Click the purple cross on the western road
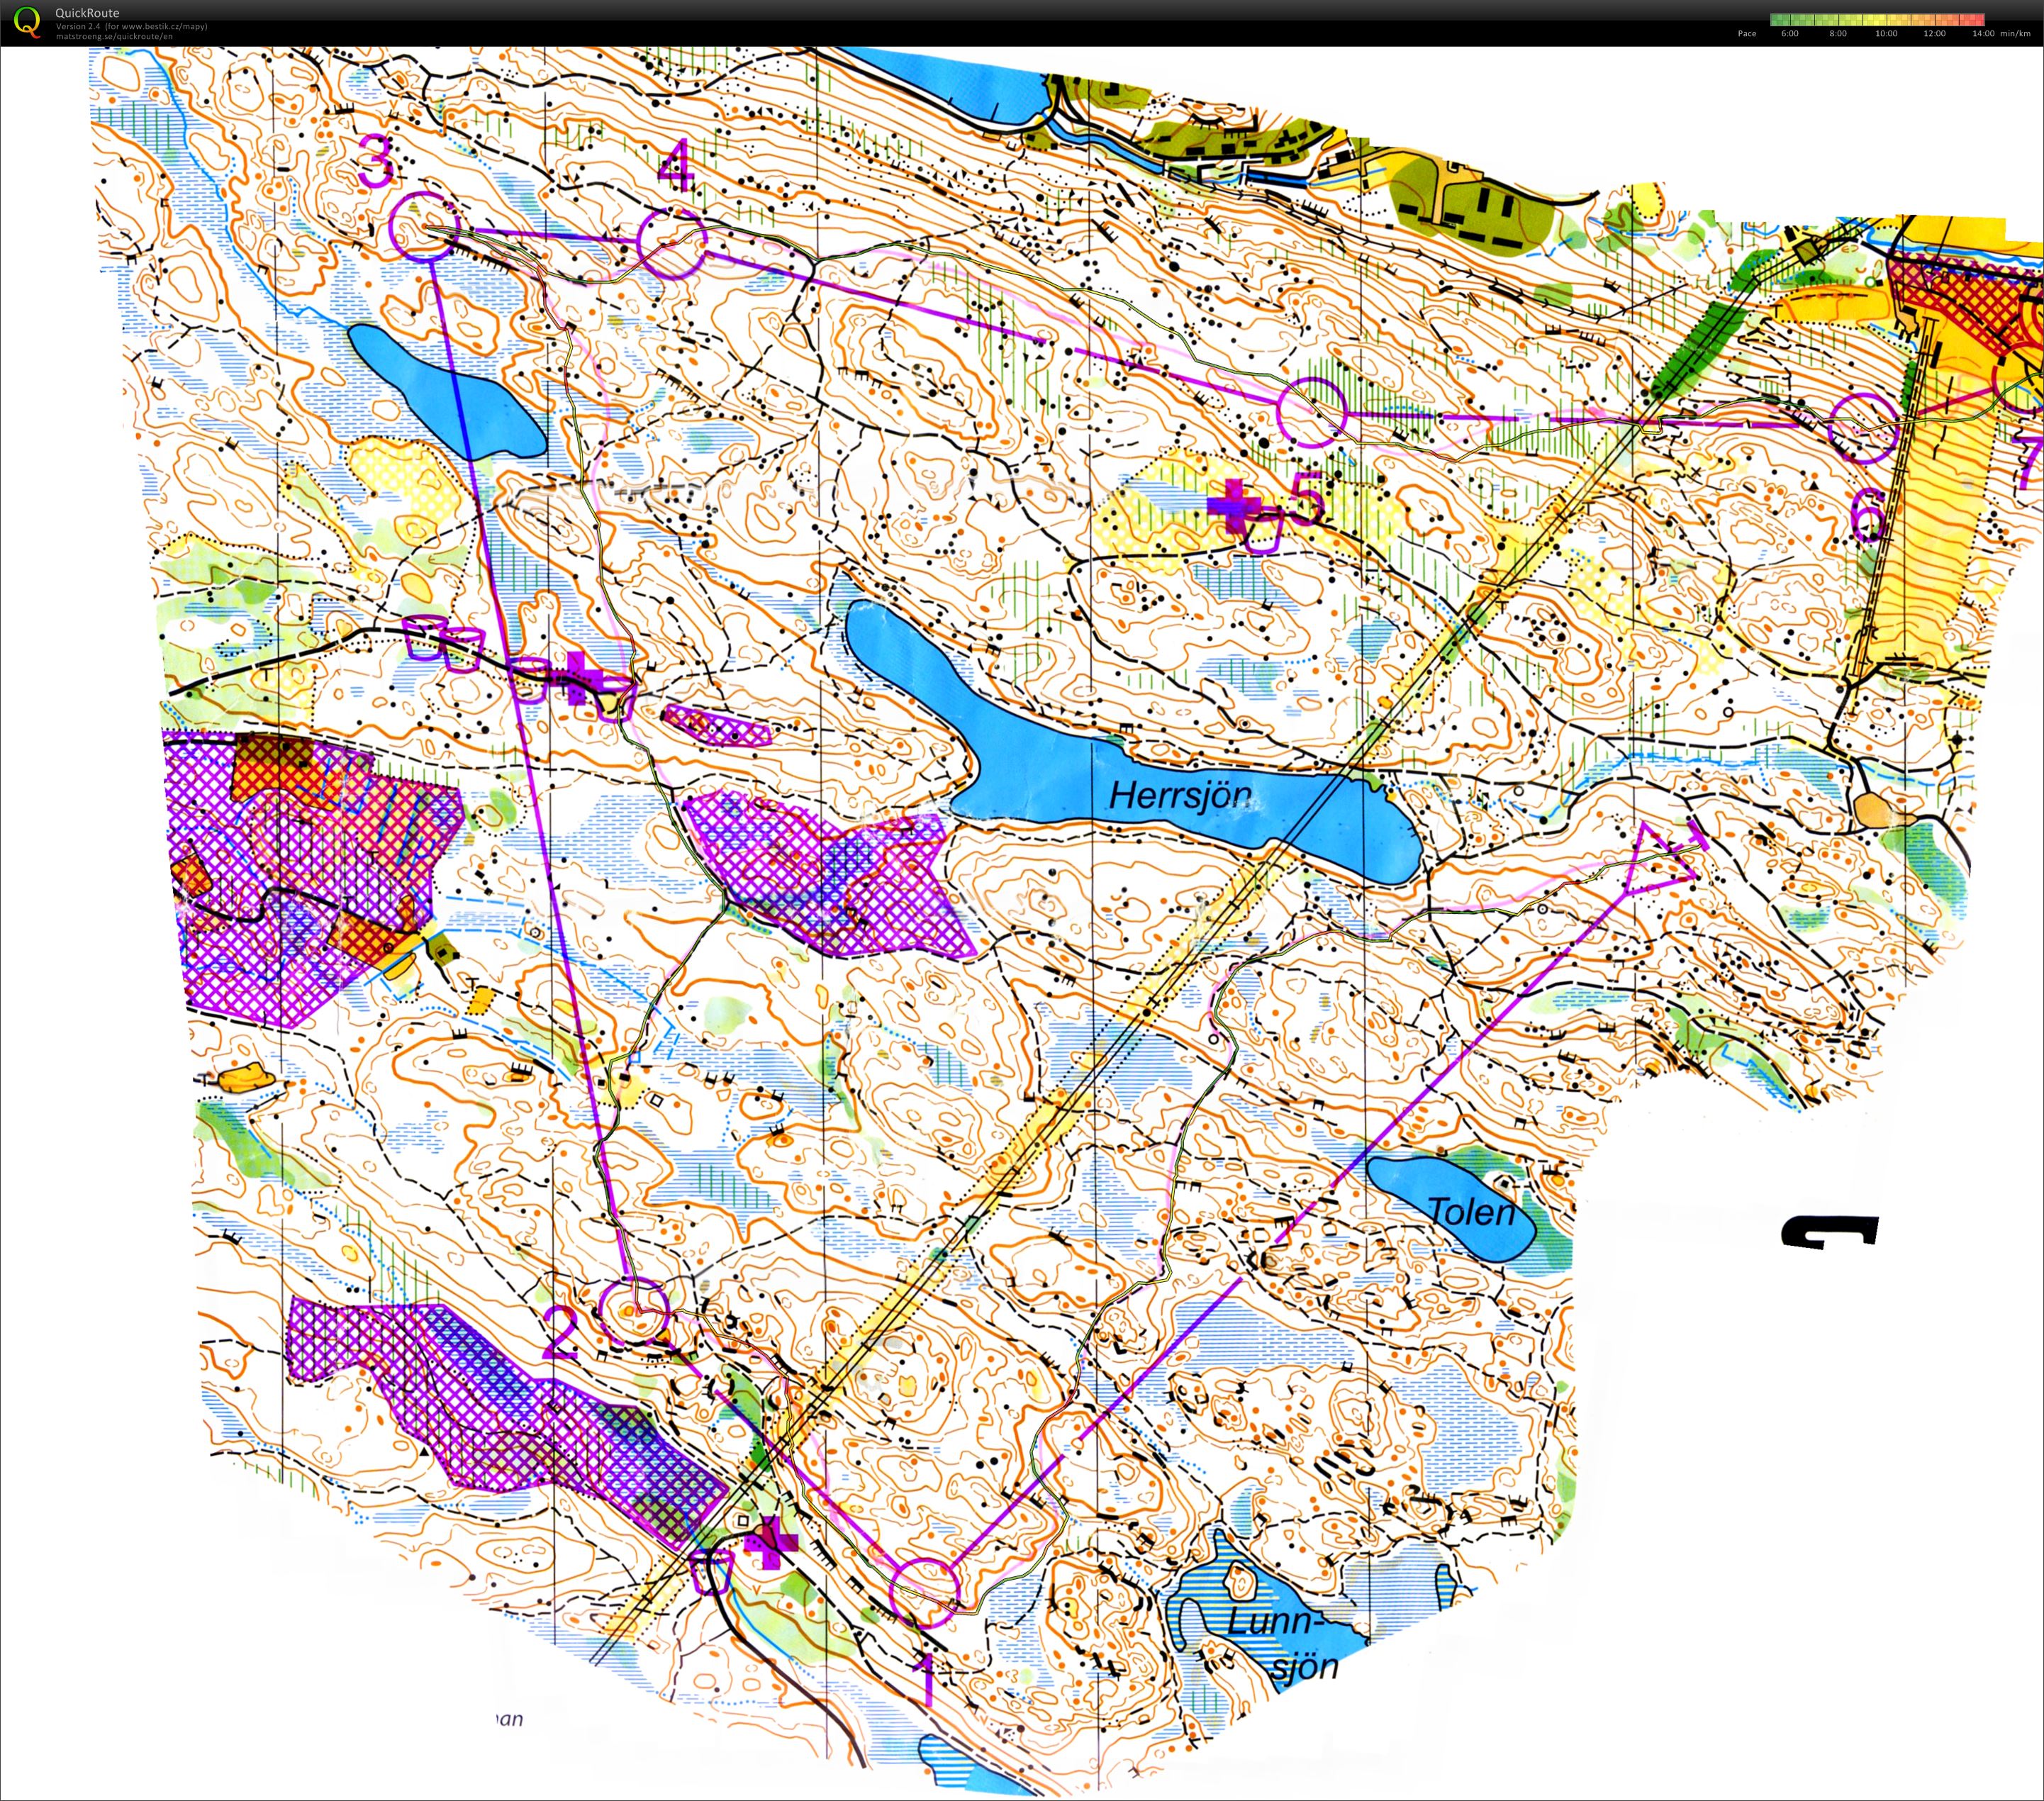The height and width of the screenshot is (1801, 2044). tap(576, 678)
